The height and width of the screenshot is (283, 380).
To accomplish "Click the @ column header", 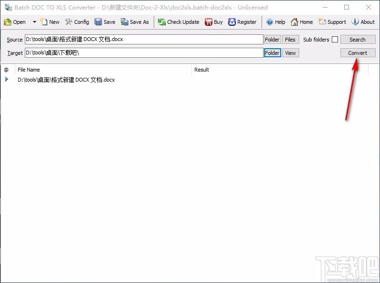I will pyautogui.click(x=8, y=70).
